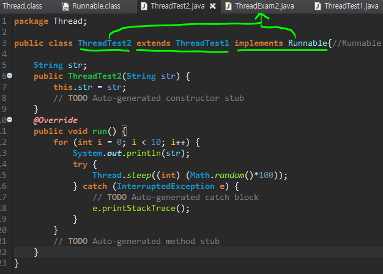The width and height of the screenshot is (383, 274).
Task: Click the 'package' keyword on line 1
Action: pos(31,21)
